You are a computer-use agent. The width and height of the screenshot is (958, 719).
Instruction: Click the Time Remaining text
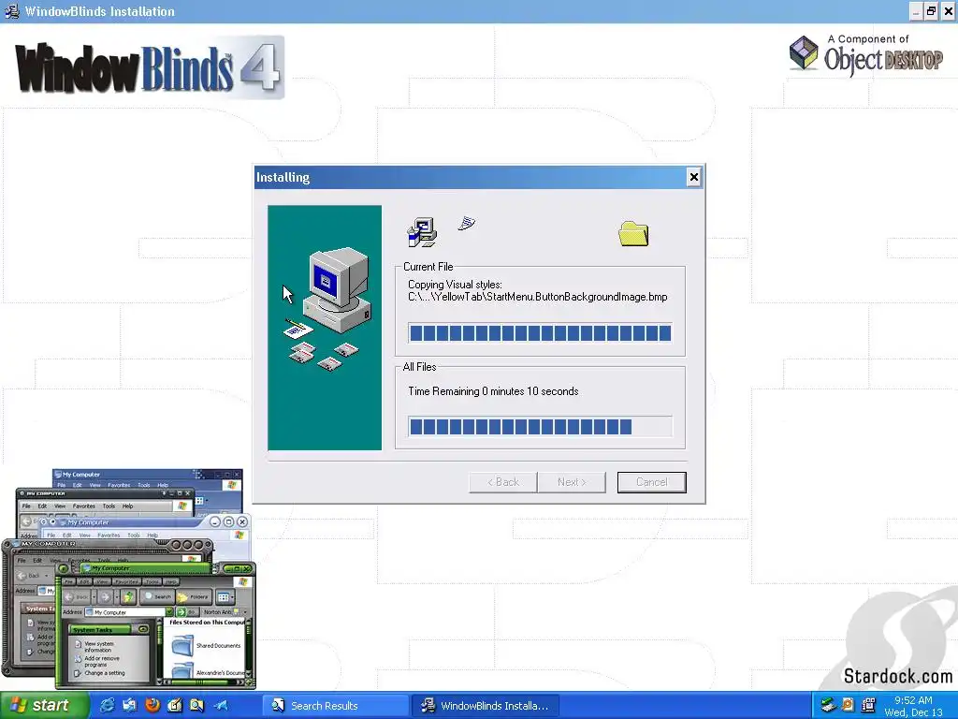pyautogui.click(x=493, y=391)
